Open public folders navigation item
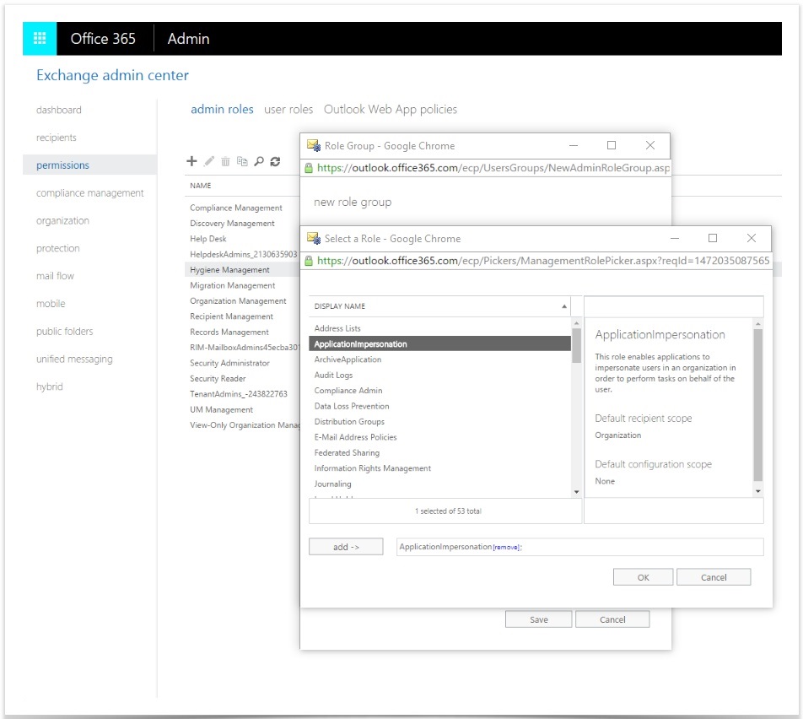The width and height of the screenshot is (803, 719). point(64,331)
